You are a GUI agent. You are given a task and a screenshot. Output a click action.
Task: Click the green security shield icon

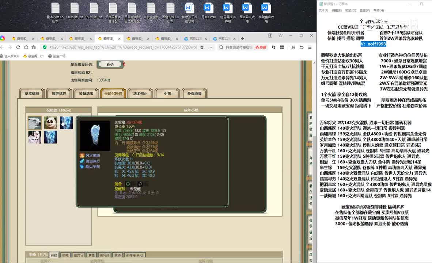point(45,47)
